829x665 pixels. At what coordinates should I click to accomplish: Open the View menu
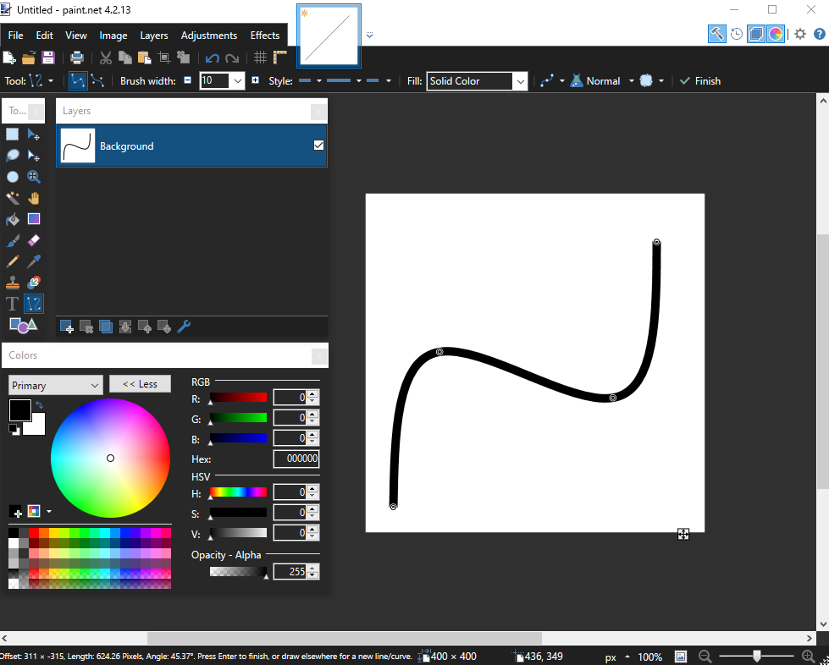pos(76,36)
